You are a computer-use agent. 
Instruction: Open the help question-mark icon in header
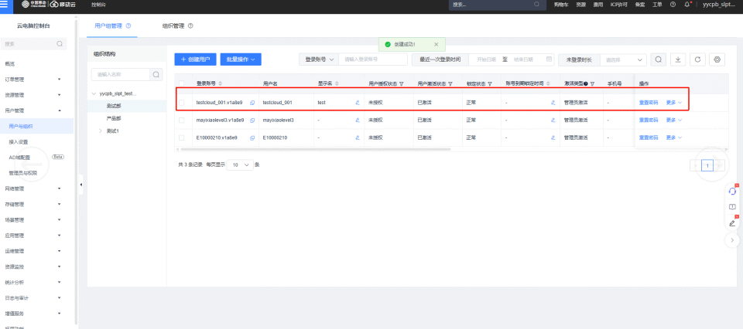[x=673, y=5]
